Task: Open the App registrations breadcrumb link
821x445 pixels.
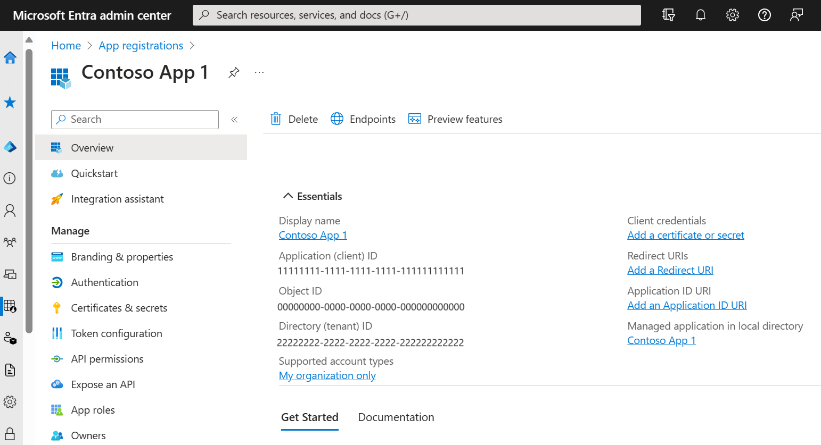Action: [x=141, y=45]
